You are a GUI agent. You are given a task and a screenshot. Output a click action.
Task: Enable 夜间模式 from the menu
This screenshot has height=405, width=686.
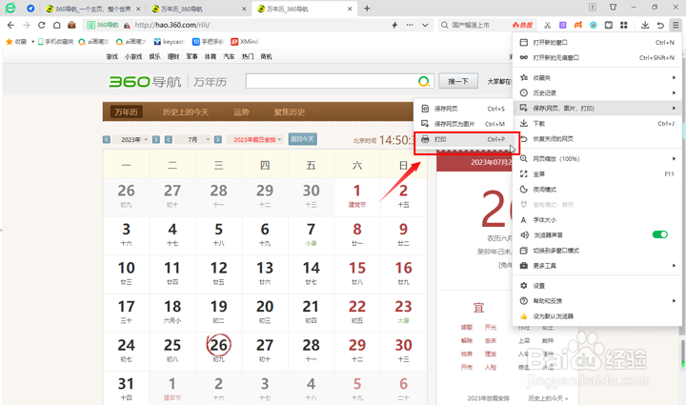click(x=597, y=189)
